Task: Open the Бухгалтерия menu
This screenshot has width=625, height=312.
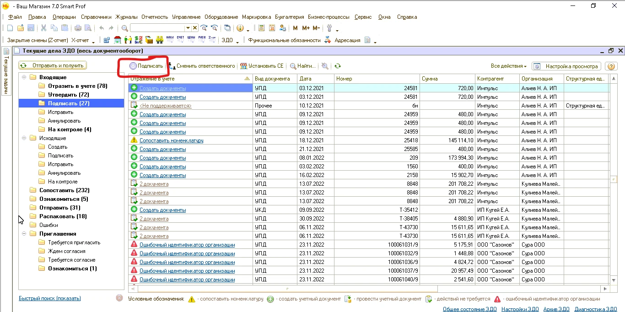Action: (290, 17)
